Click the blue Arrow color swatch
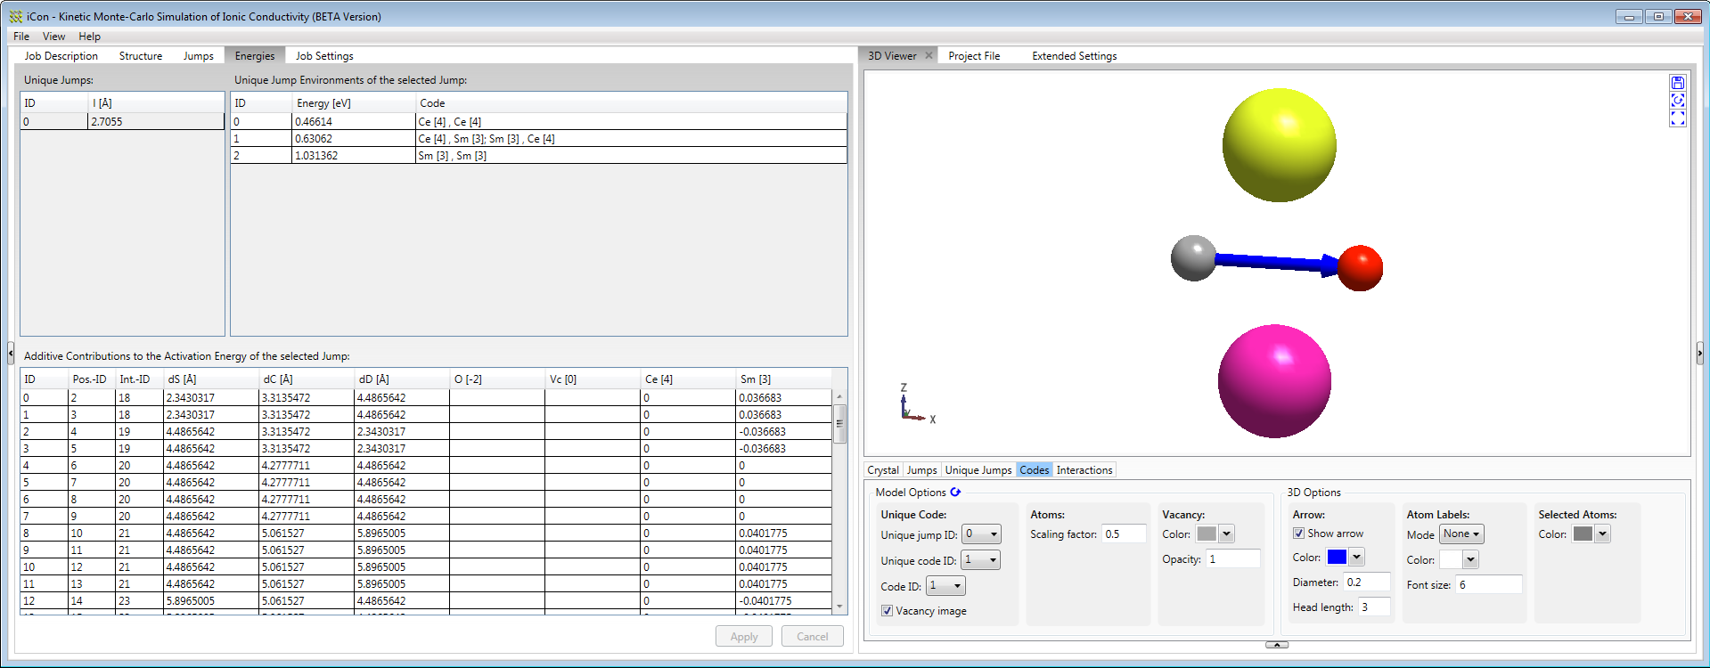The width and height of the screenshot is (1710, 668). (x=1337, y=558)
